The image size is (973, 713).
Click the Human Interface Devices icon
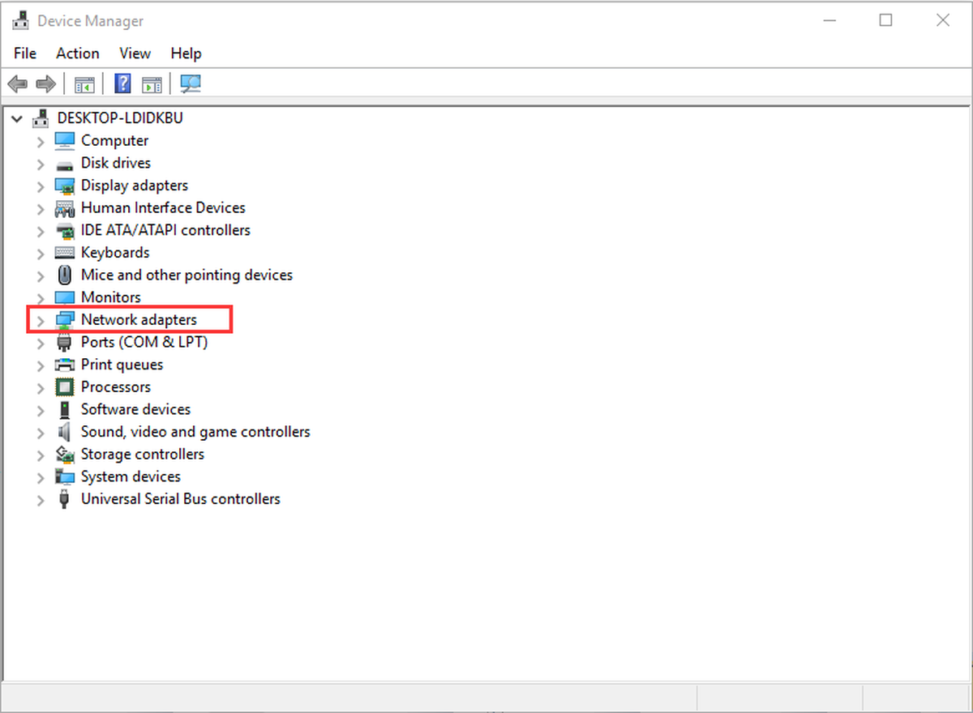(64, 208)
